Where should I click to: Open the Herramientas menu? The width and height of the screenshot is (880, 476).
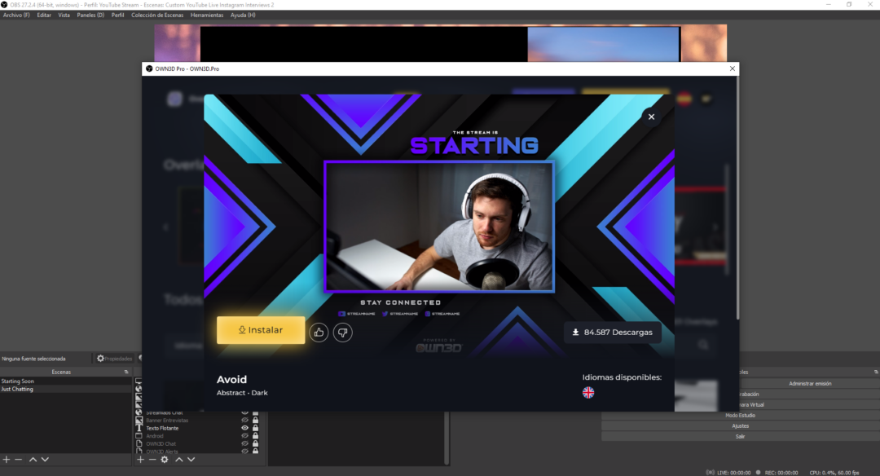click(x=207, y=15)
